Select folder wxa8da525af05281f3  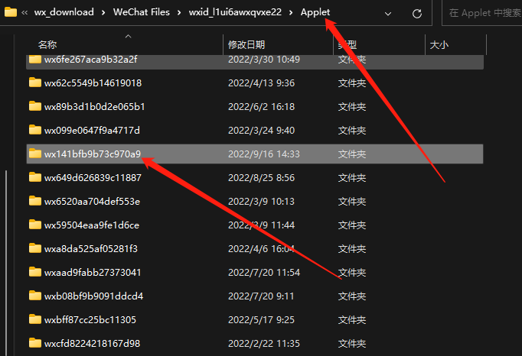point(255,248)
